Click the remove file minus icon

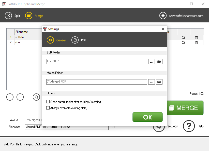pyautogui.click(x=20, y=97)
